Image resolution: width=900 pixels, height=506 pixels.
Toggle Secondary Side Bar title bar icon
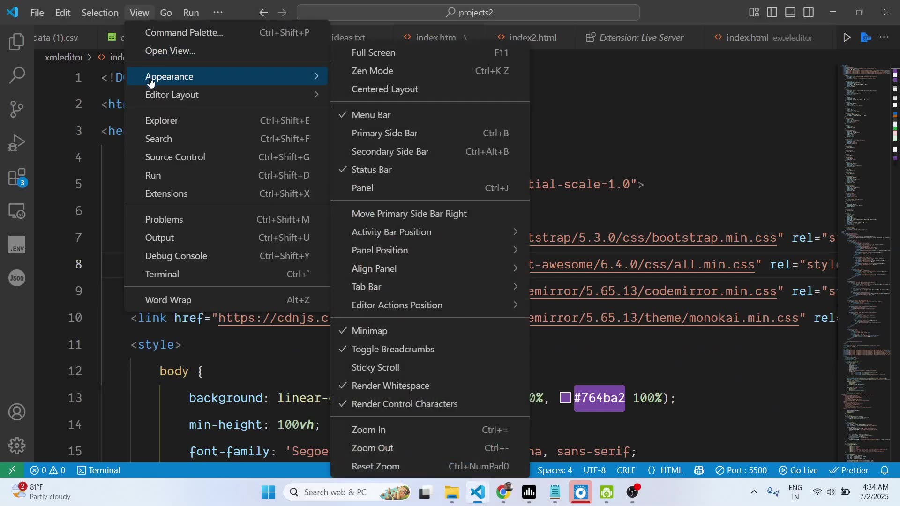pyautogui.click(x=809, y=12)
